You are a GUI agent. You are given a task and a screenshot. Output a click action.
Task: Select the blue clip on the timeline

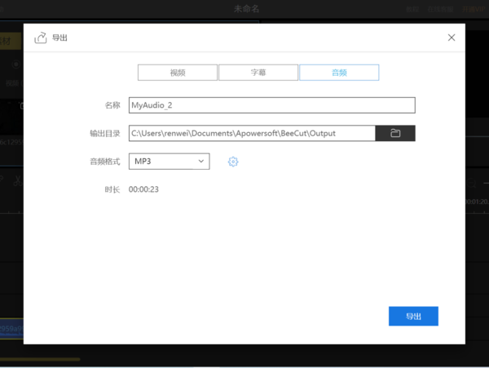pos(11,329)
